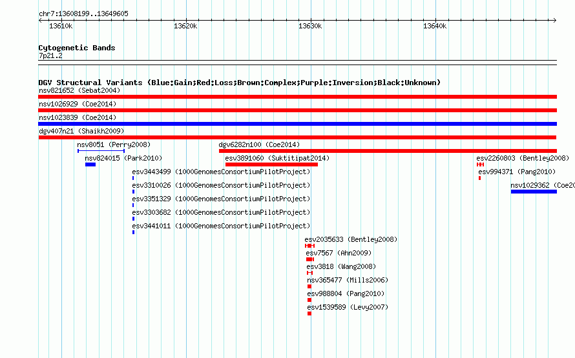Click the esv3351329 blue marker
The image size is (575, 358).
(x=133, y=205)
